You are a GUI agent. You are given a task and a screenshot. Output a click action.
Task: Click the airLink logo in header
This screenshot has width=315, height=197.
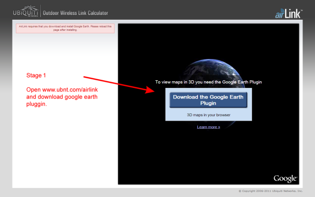click(288, 13)
